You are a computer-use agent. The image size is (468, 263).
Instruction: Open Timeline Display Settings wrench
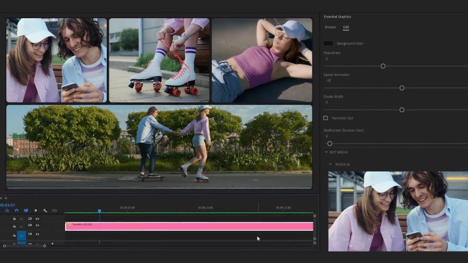pyautogui.click(x=45, y=211)
